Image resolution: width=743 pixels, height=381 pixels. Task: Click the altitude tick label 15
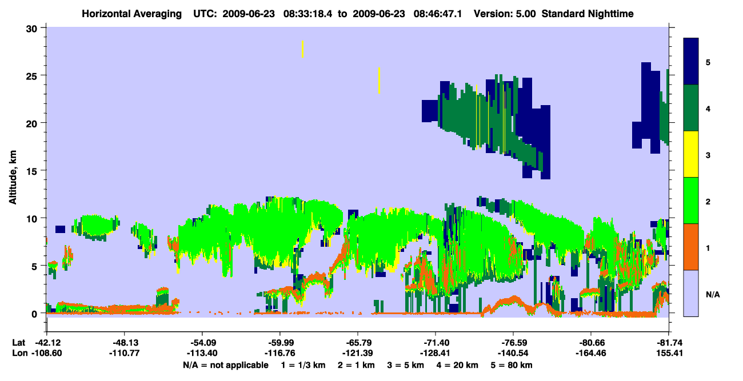click(x=33, y=171)
